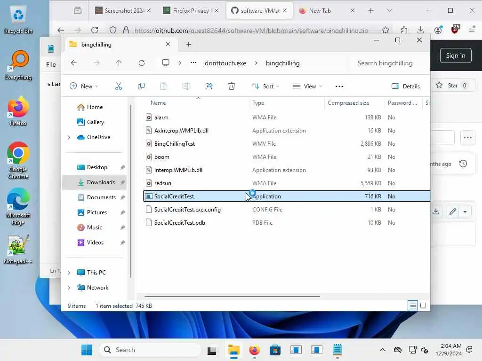Refresh the bingchilling folder view

pyautogui.click(x=141, y=63)
